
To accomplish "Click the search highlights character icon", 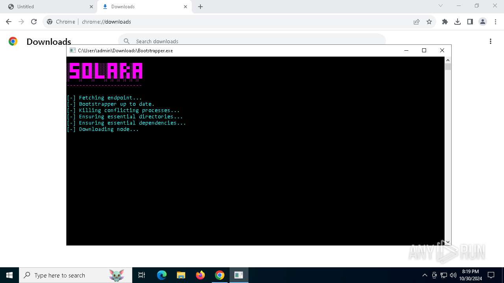I will tap(117, 275).
